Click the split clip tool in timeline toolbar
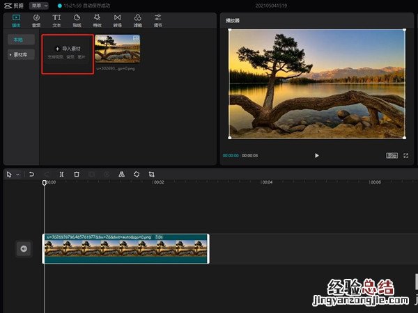Screen dimensions: 418x313 pyautogui.click(x=61, y=174)
